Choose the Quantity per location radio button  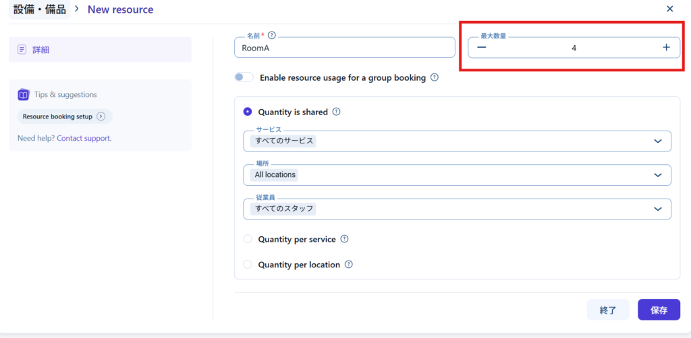pyautogui.click(x=248, y=265)
